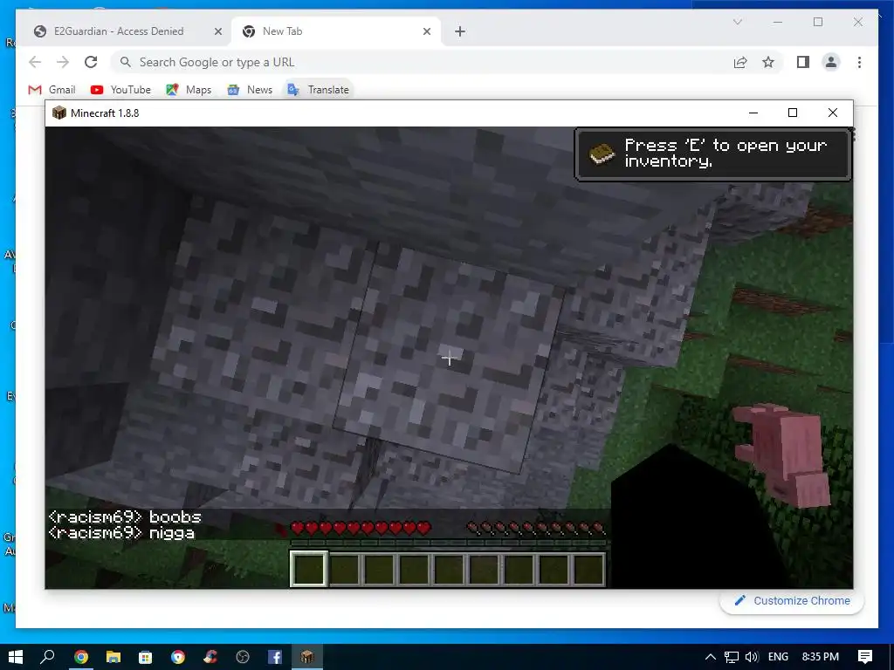Open Facebook from the taskbar
Image resolution: width=894 pixels, height=670 pixels.
(x=275, y=657)
